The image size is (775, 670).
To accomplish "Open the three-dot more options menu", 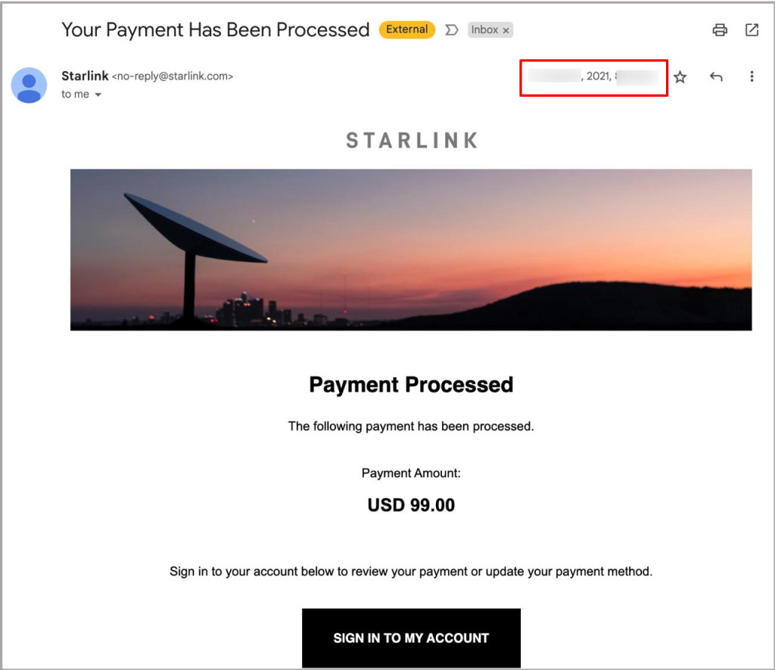I will point(752,76).
